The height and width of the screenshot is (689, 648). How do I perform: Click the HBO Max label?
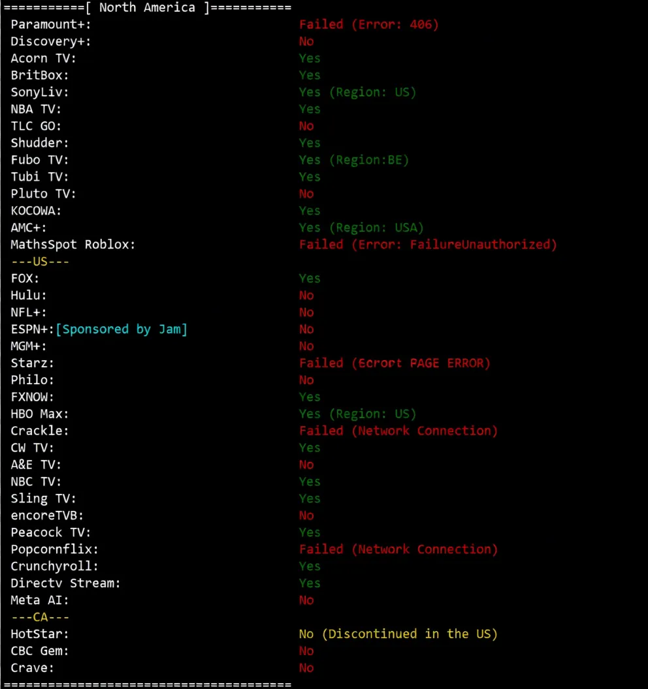pos(40,414)
